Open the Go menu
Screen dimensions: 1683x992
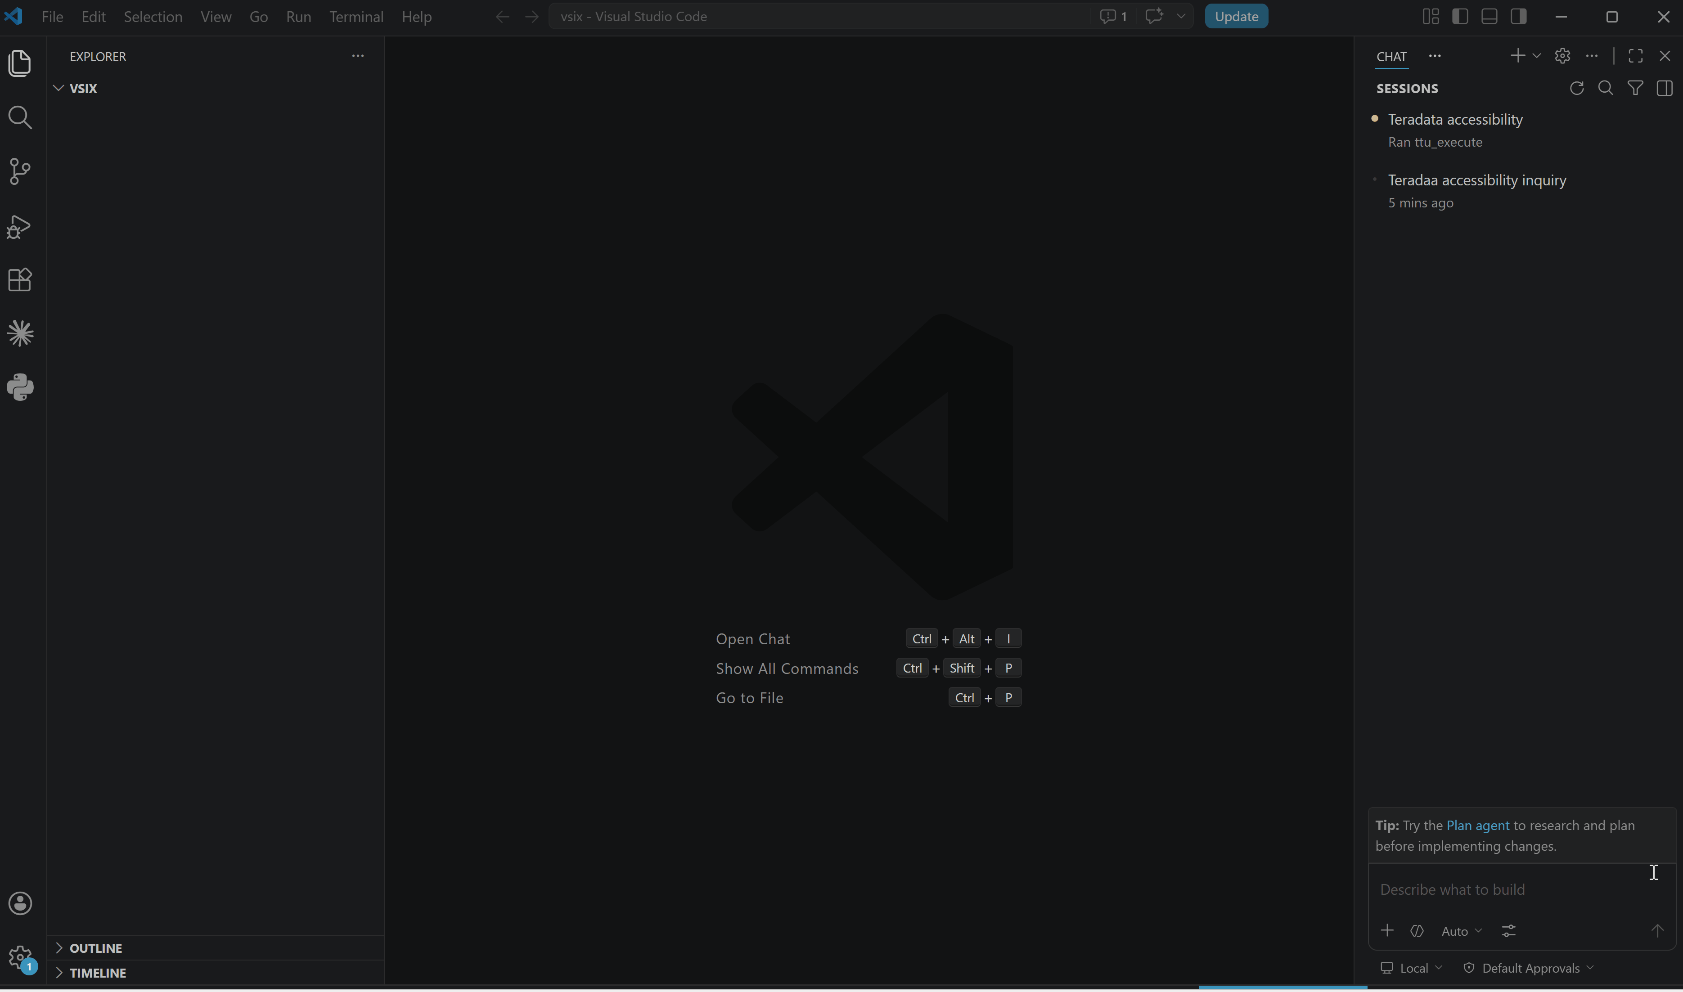(x=258, y=17)
